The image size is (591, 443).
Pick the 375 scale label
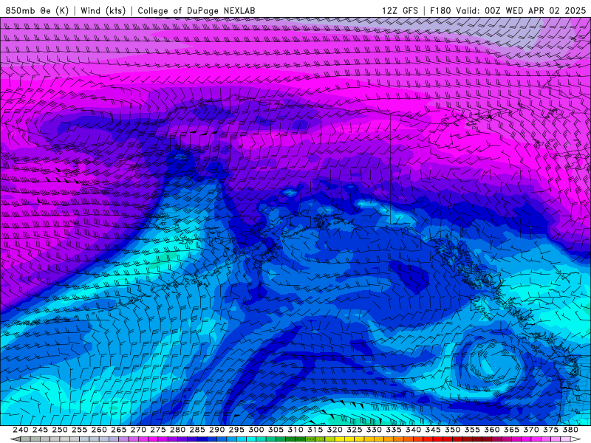tap(550, 430)
